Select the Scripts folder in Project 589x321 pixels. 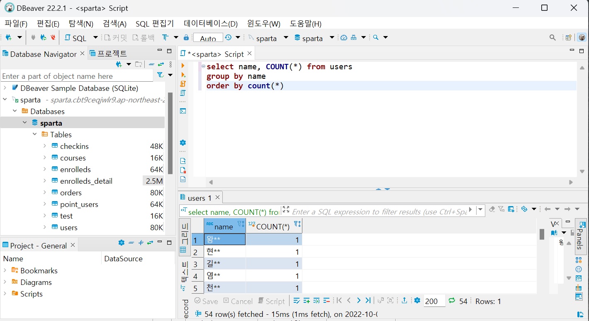tap(32, 294)
